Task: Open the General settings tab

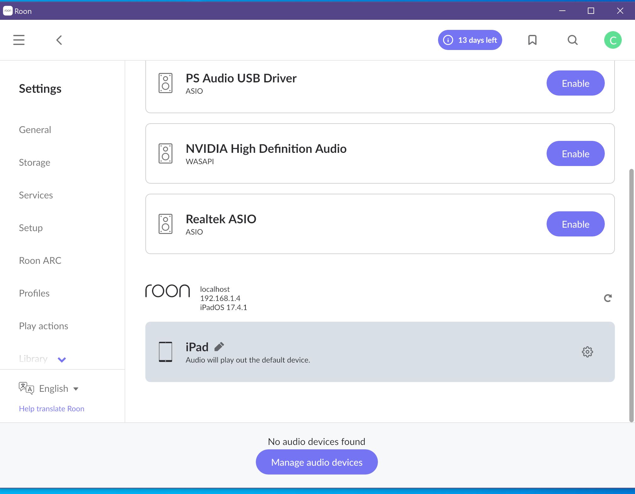Action: pyautogui.click(x=35, y=130)
